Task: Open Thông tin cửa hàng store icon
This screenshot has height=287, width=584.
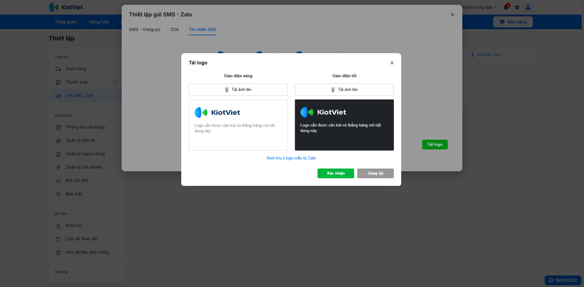Action: click(x=58, y=128)
